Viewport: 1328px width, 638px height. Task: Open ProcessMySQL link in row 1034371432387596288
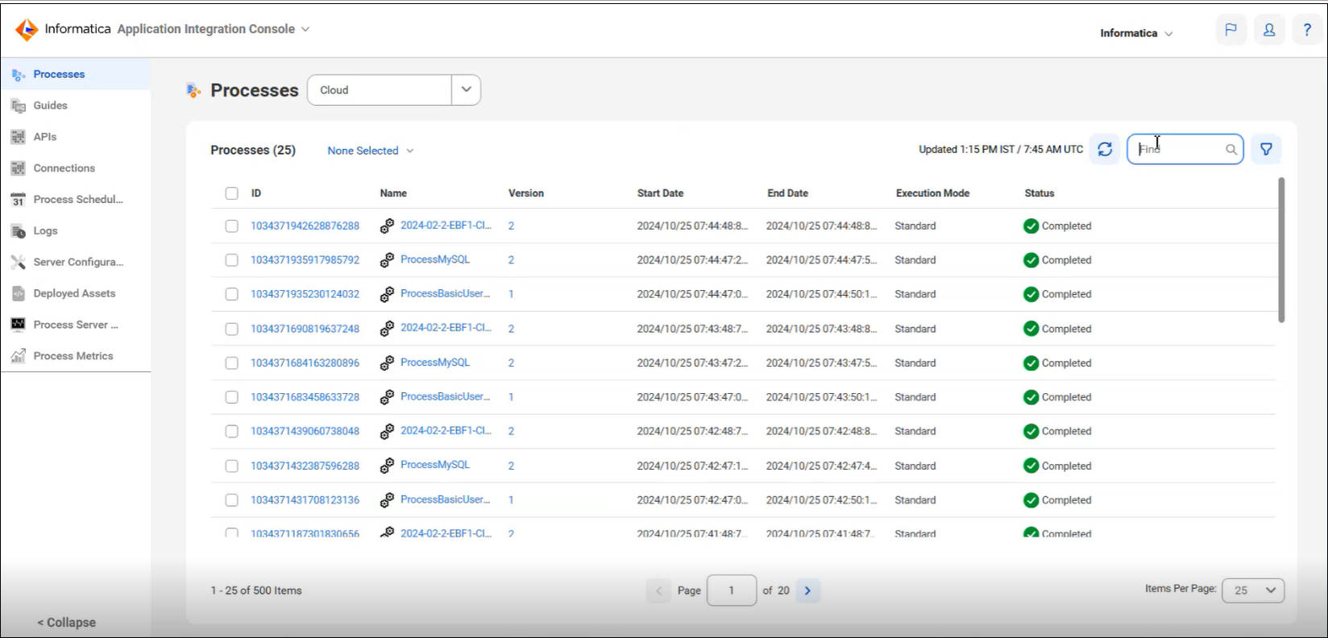[435, 465]
